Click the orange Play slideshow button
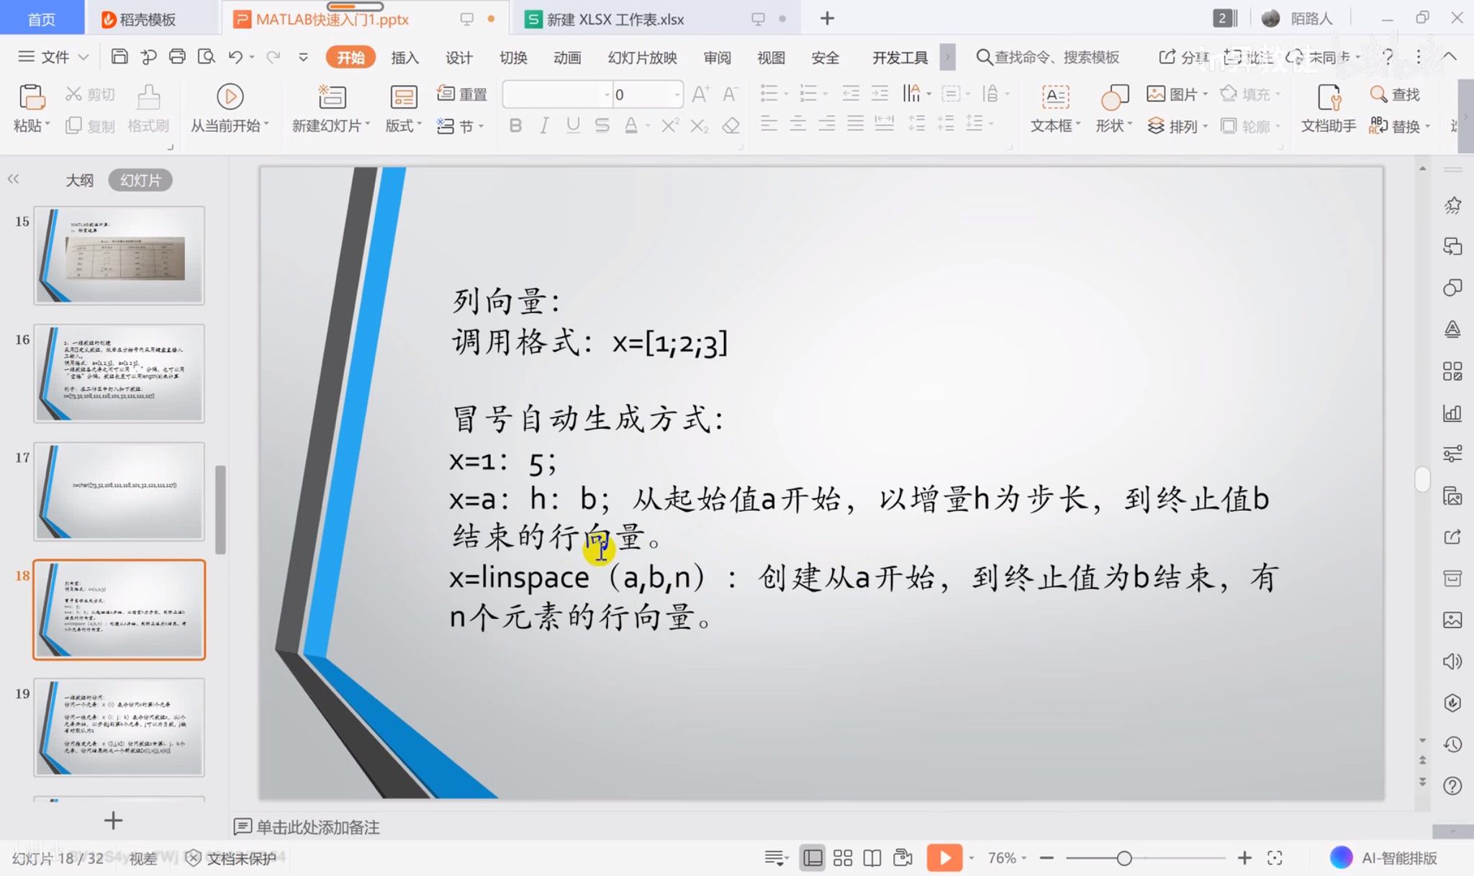This screenshot has height=876, width=1474. click(x=944, y=858)
